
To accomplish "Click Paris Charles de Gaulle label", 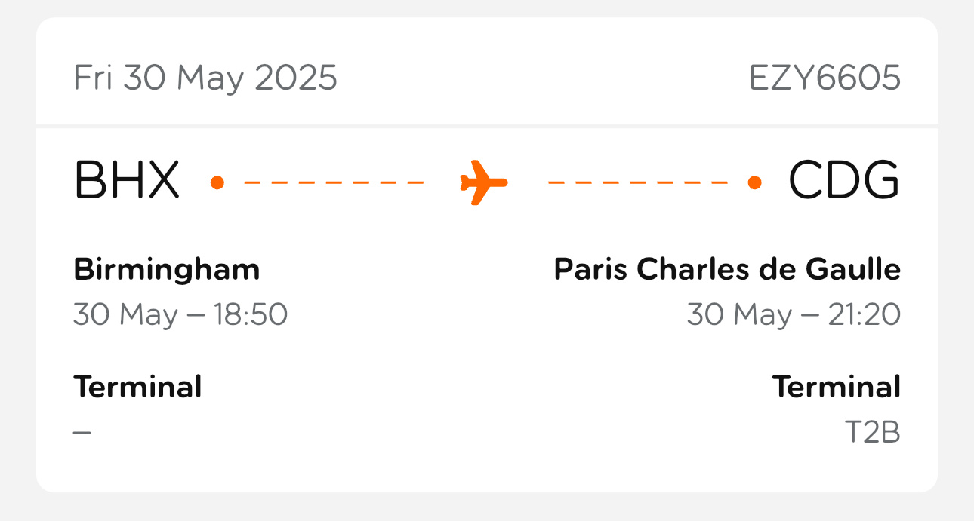I will click(x=727, y=269).
